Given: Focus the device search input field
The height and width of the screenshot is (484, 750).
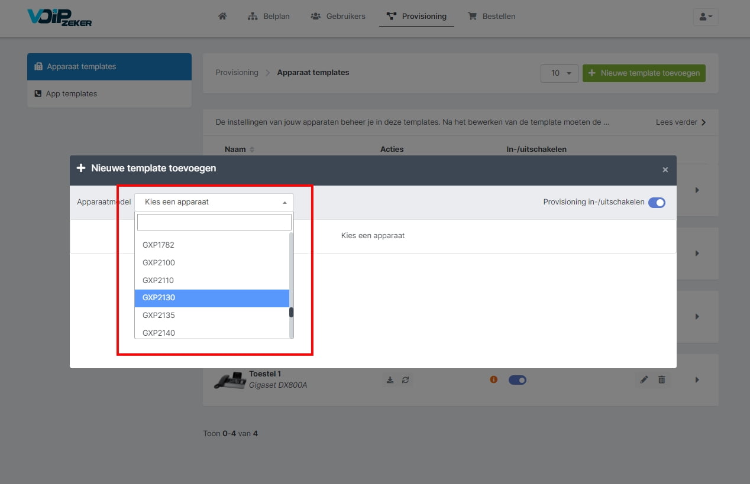Looking at the screenshot, I should pos(214,222).
